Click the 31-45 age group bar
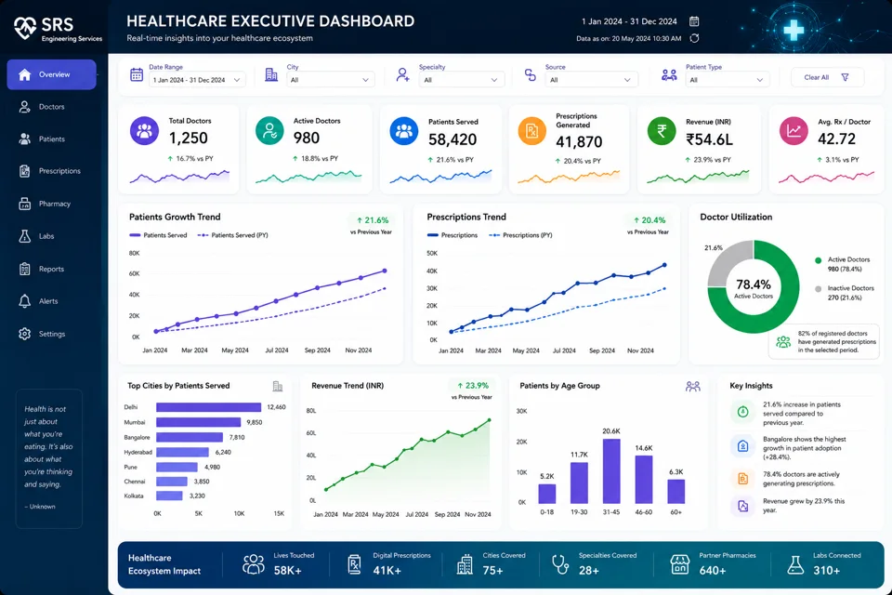 611,470
